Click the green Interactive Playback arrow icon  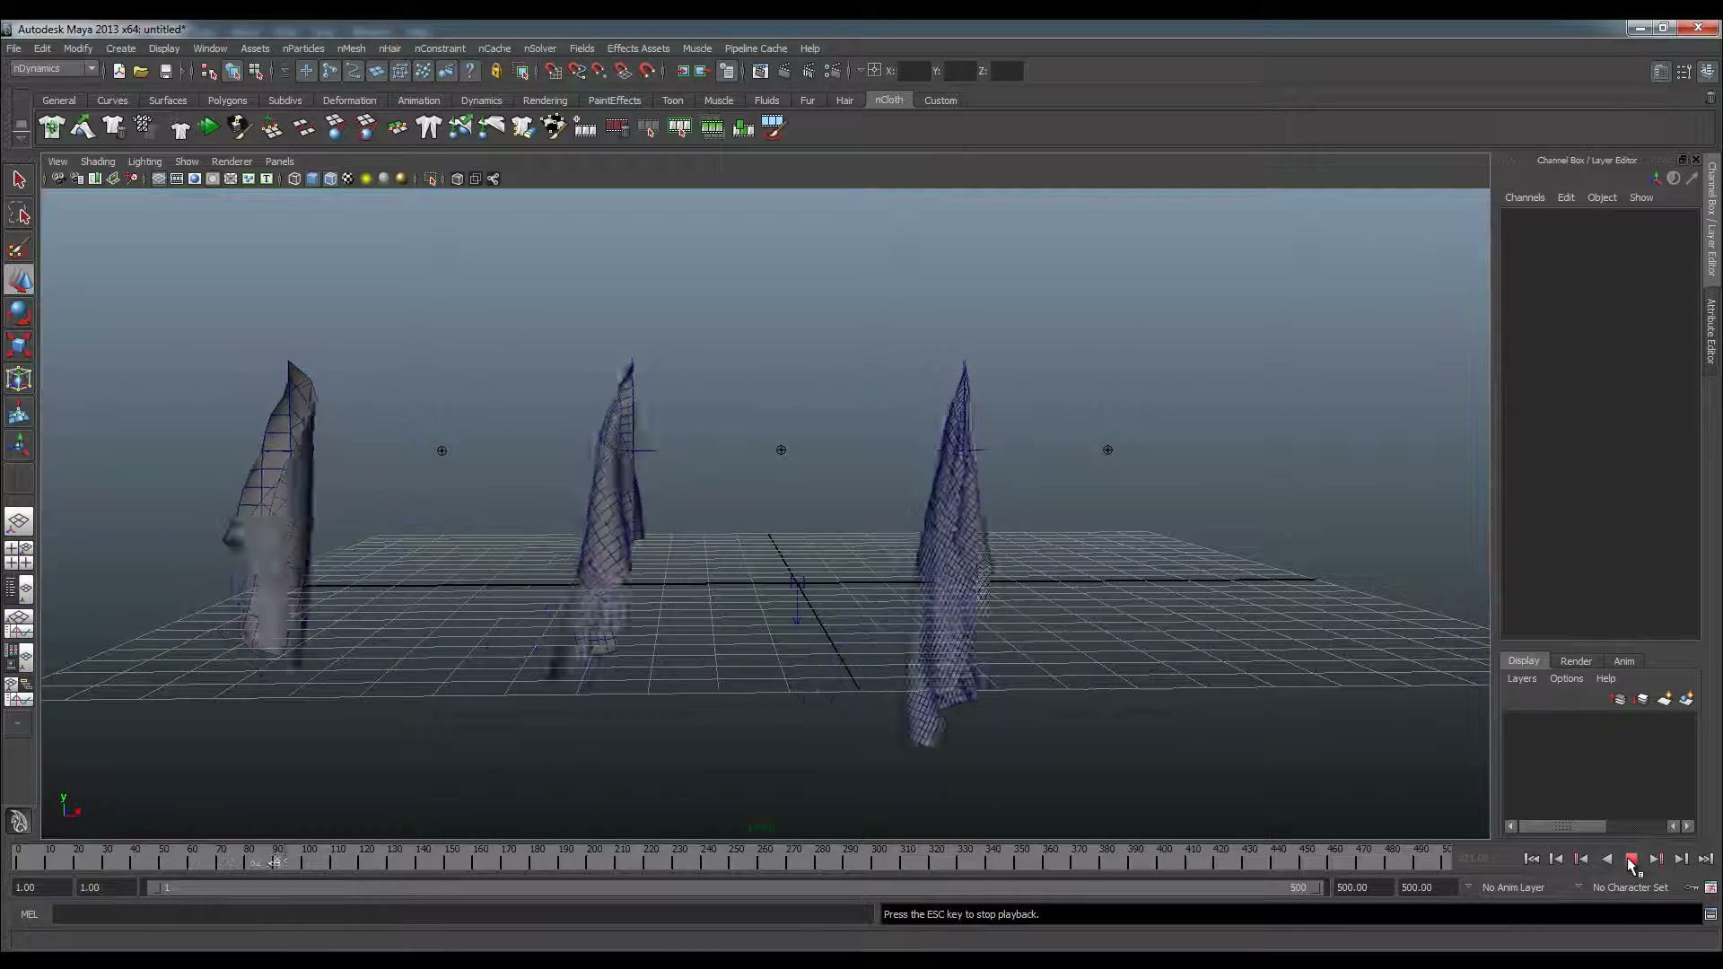point(209,127)
